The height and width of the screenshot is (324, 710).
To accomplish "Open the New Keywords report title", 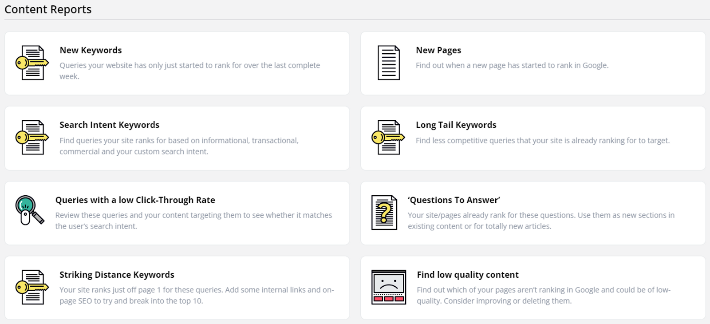I will point(91,50).
